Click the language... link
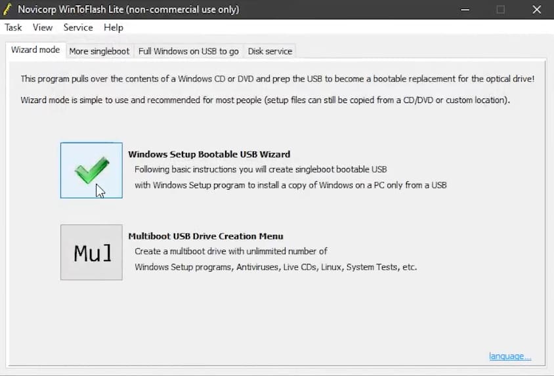Viewport: 554px width, 376px height. [510, 356]
